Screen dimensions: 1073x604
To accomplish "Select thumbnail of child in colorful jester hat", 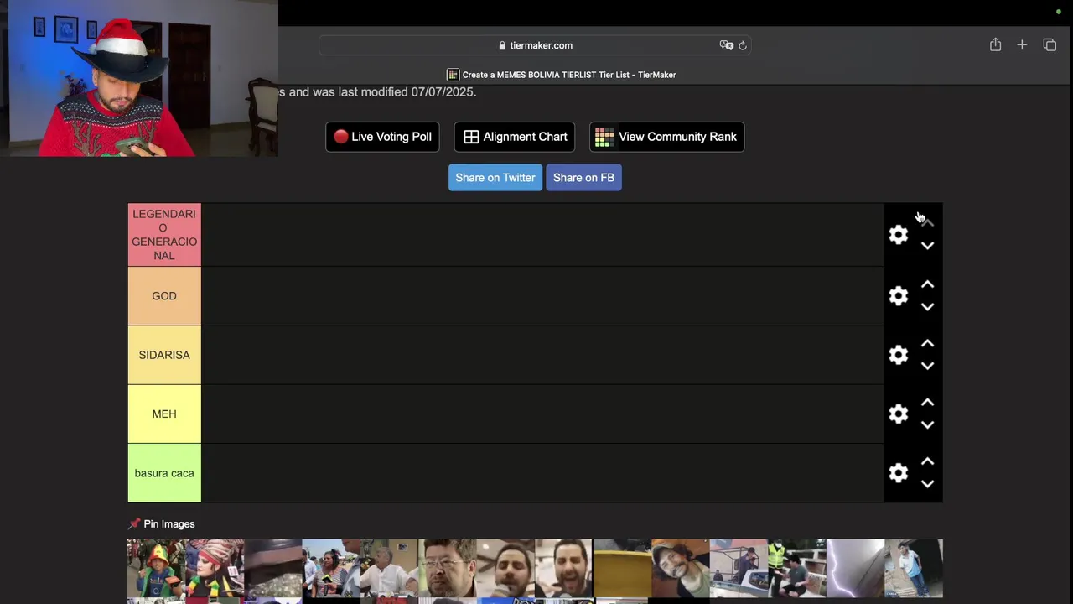I will pos(157,568).
